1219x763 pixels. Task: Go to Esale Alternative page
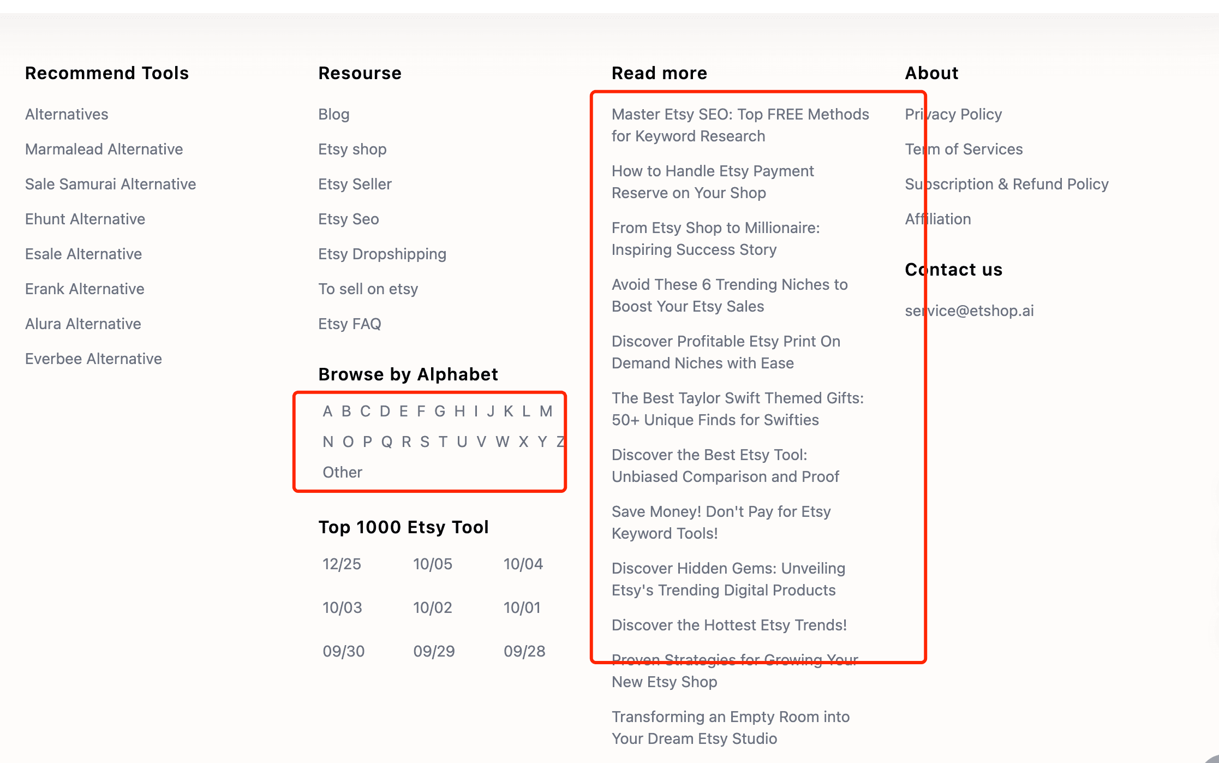coord(83,254)
